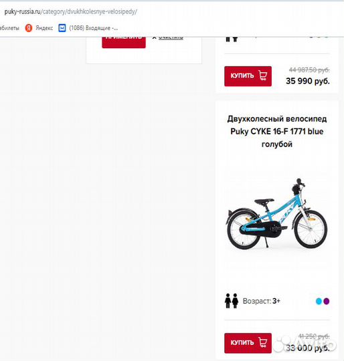344x361 pixels.
Task: Open the Яндекс bookmark label
Action: [44, 28]
